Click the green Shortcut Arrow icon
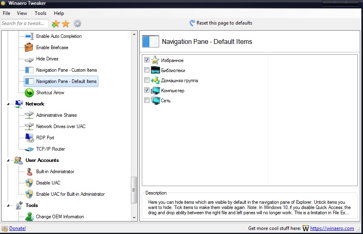 tap(29, 93)
